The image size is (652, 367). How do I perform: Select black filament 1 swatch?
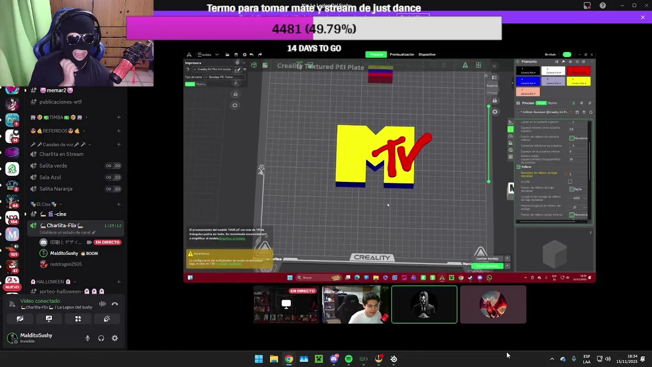pos(528,71)
